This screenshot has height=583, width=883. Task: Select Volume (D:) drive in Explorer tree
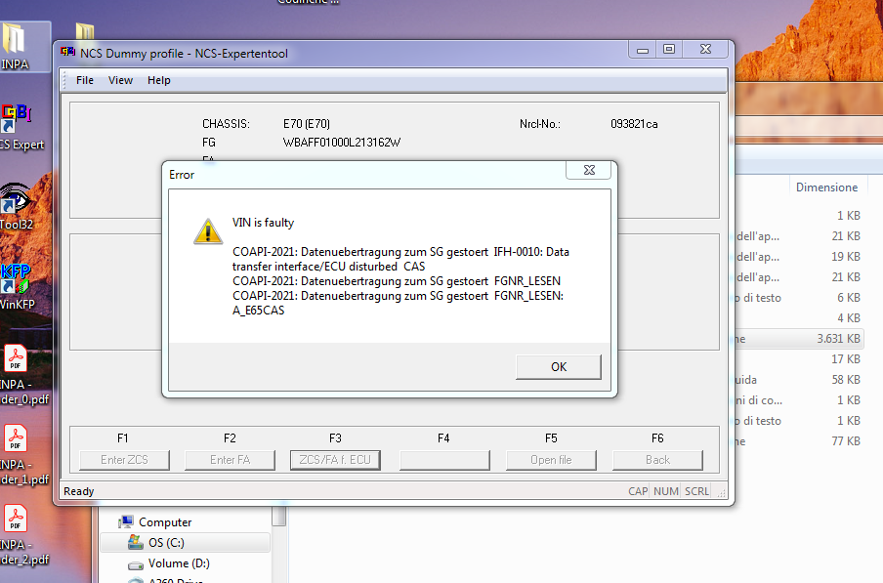(179, 563)
